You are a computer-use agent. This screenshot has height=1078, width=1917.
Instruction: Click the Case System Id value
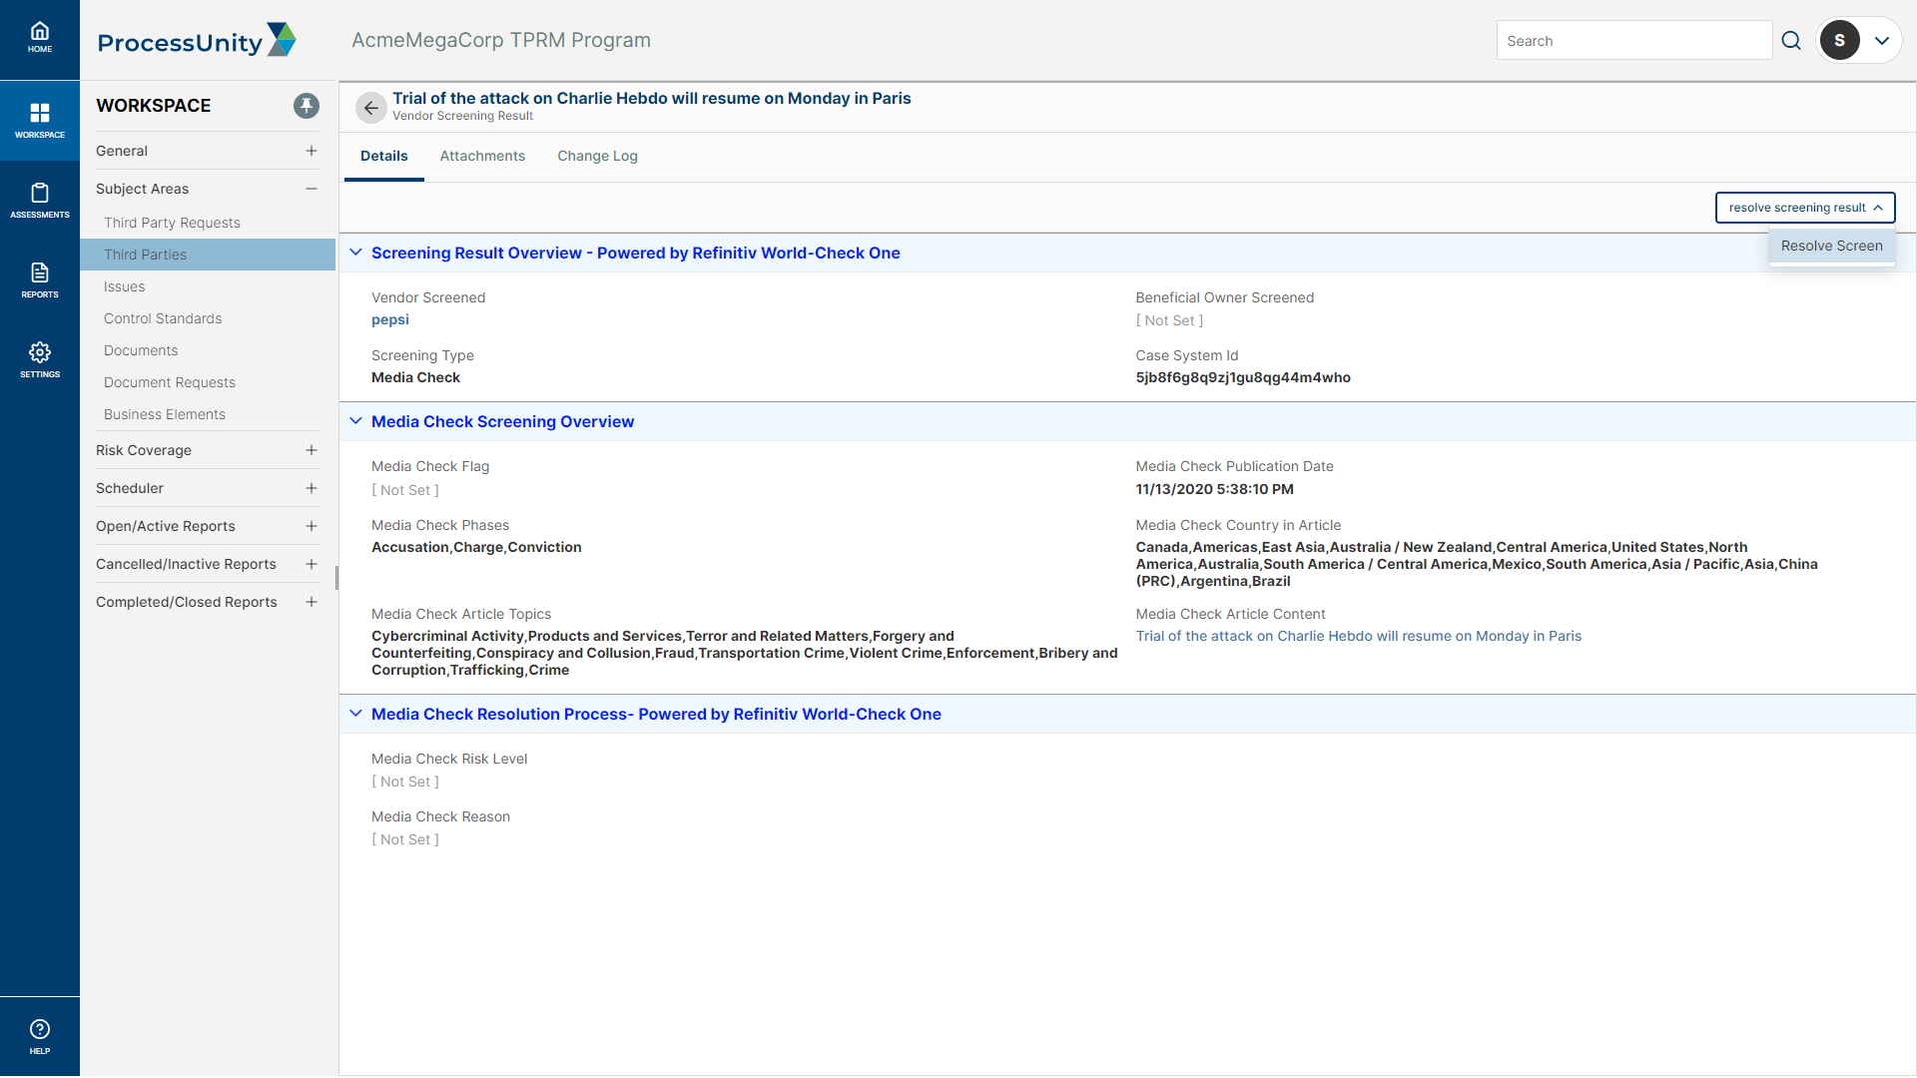coord(1243,377)
